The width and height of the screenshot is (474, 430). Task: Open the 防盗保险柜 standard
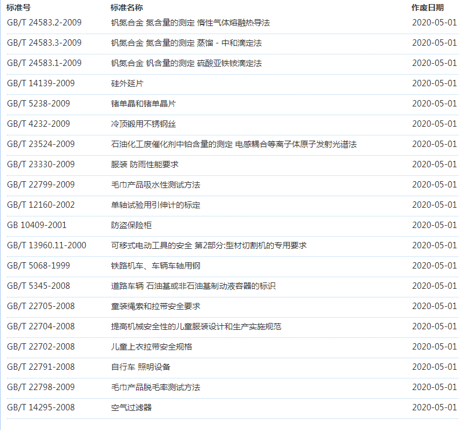(131, 225)
